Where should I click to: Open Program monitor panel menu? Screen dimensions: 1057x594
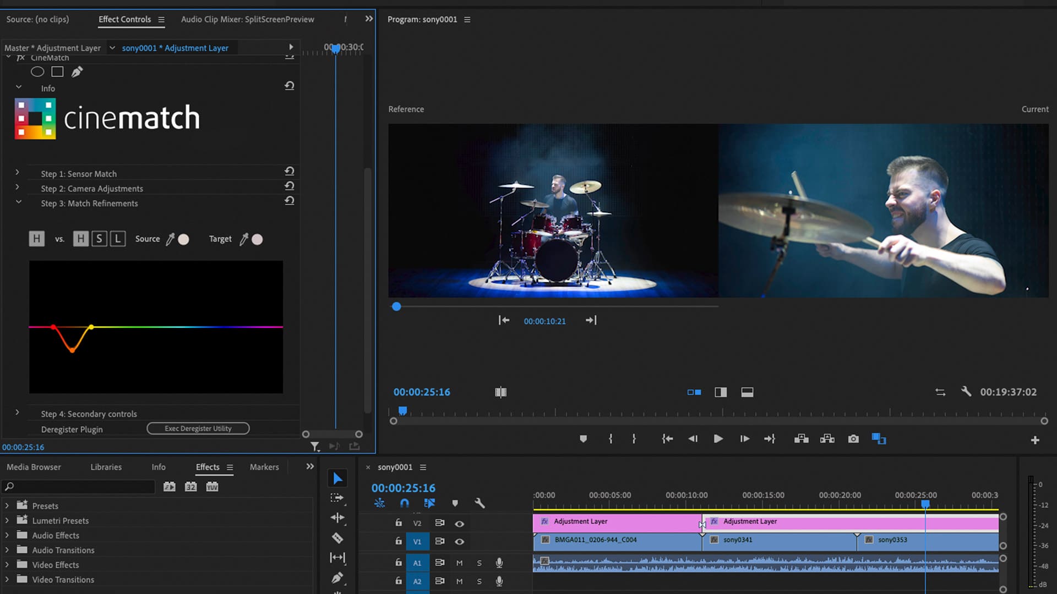pos(467,20)
